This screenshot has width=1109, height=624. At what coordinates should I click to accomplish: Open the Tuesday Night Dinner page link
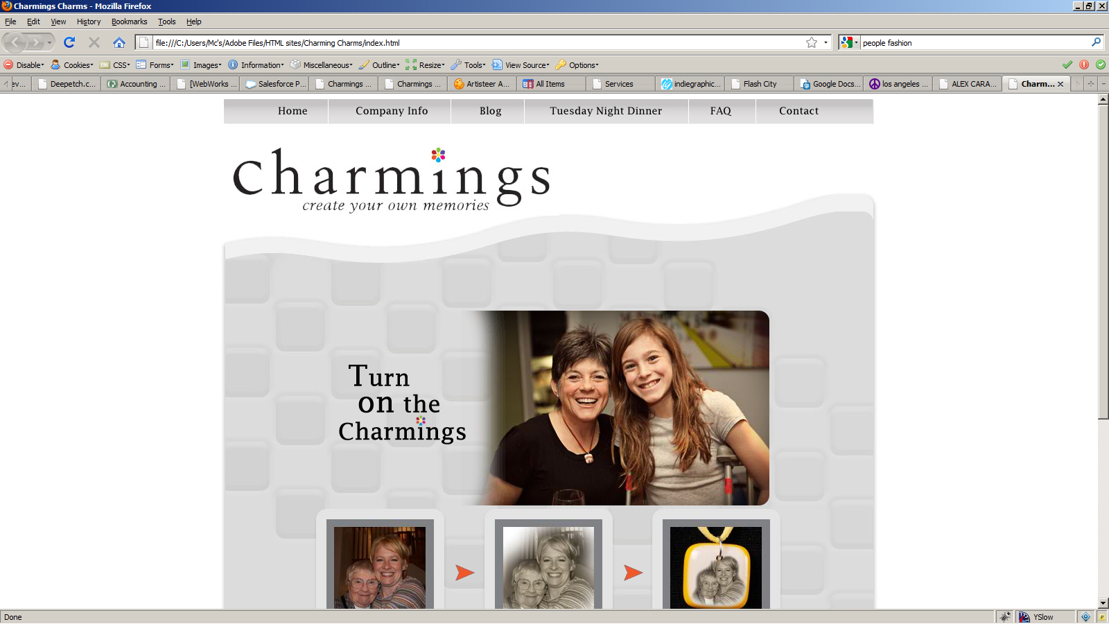606,111
